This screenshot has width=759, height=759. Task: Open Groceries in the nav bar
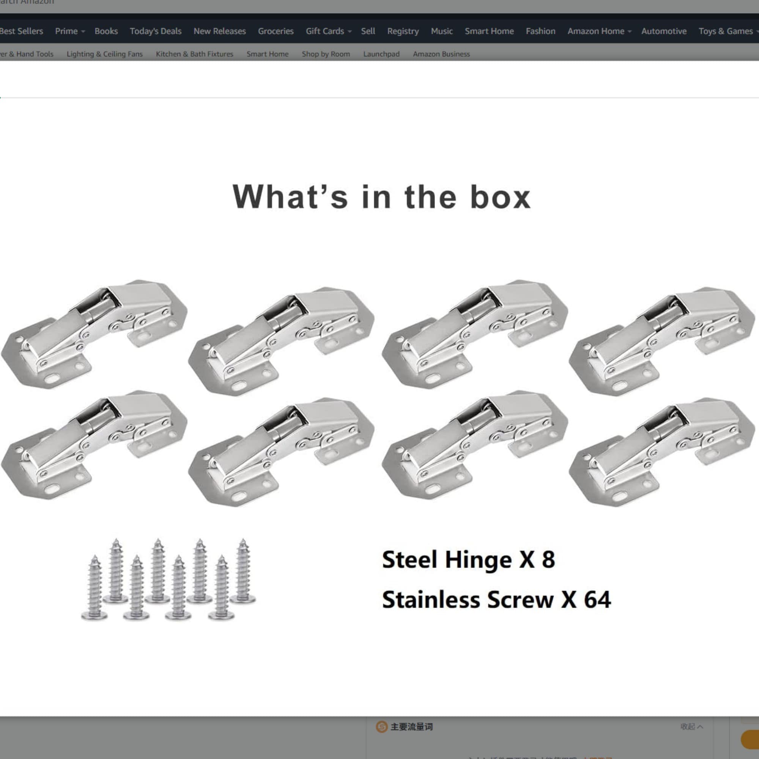coord(276,31)
